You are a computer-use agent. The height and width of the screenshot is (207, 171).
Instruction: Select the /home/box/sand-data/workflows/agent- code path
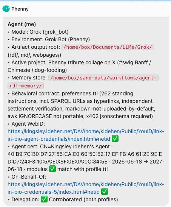pyautogui.click(x=103, y=78)
